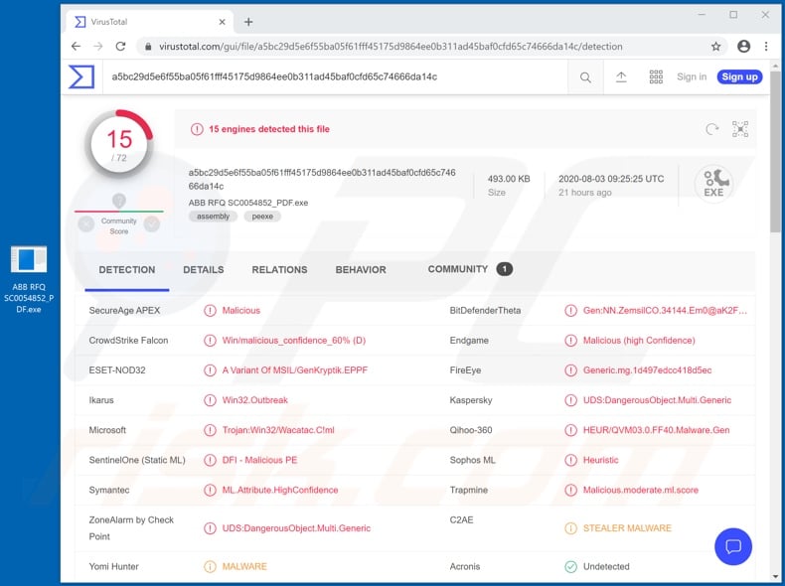Click A Variant Of MSIL/GenKryptik.EPPF text
This screenshot has height=586, width=785.
(x=295, y=370)
